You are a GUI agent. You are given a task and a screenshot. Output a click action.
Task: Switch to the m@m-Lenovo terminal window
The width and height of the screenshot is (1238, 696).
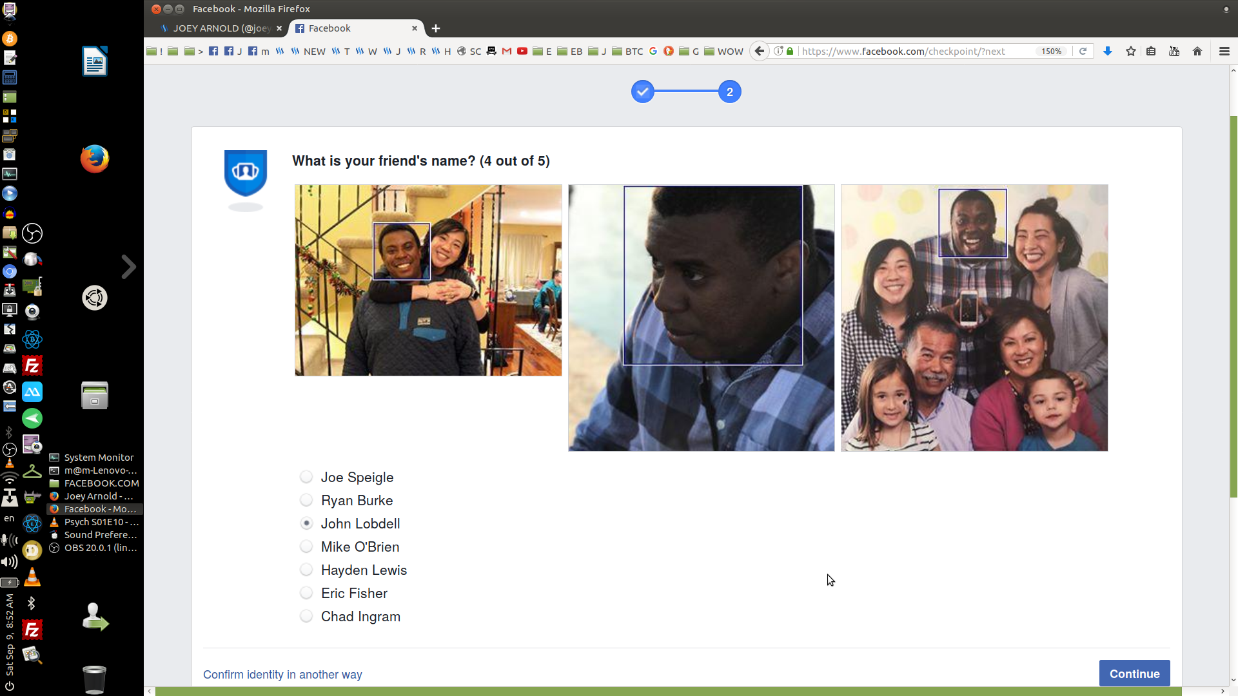pos(94,470)
